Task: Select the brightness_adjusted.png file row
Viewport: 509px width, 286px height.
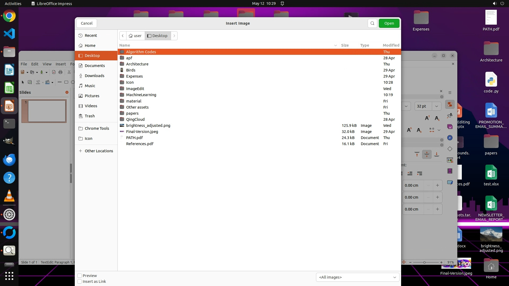Action: click(x=148, y=126)
